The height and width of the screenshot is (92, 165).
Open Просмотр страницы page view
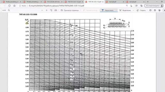click(x=70, y=10)
